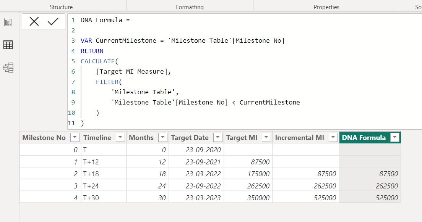Click formula line with CALCULATE function
The image size is (422, 222).
[97, 61]
